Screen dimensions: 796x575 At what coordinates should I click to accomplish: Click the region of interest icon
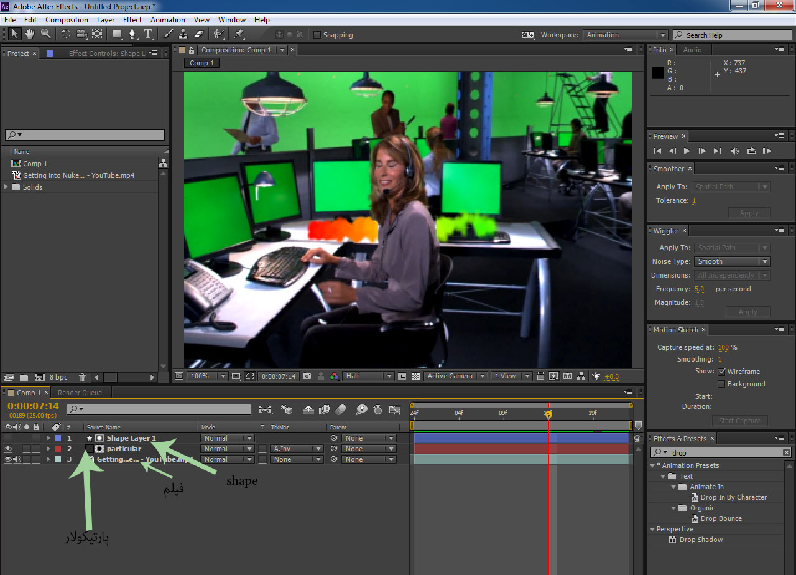[249, 376]
